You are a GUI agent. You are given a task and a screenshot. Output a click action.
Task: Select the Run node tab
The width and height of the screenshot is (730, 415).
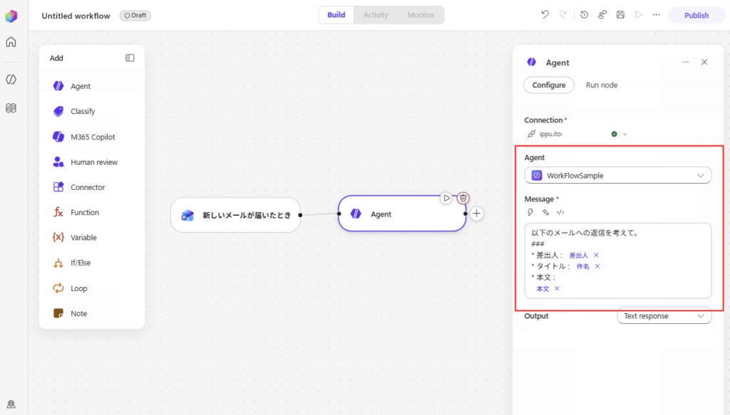pyautogui.click(x=602, y=85)
